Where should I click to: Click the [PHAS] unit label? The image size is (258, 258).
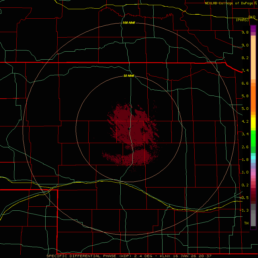(x=242, y=20)
